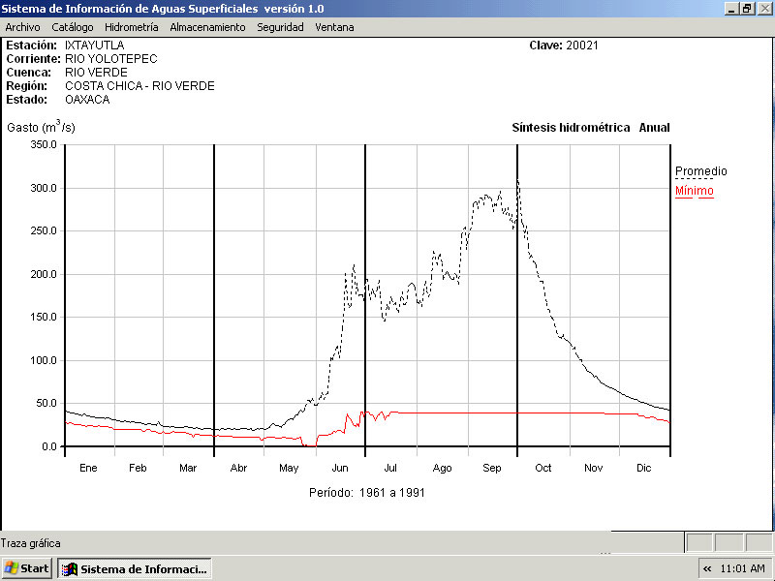The height and width of the screenshot is (581, 775).
Task: Click the Windows Start button
Action: click(x=27, y=568)
